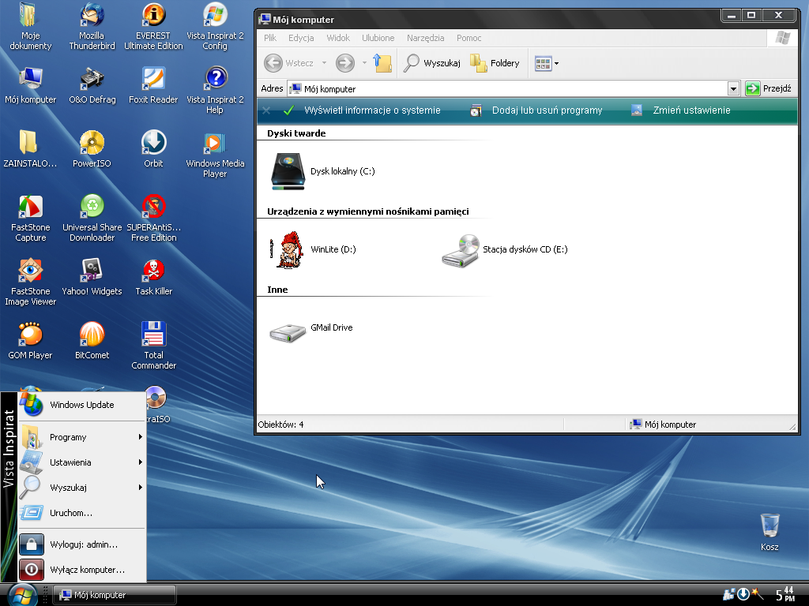Select the Kosz recycle bin icon

tap(769, 533)
